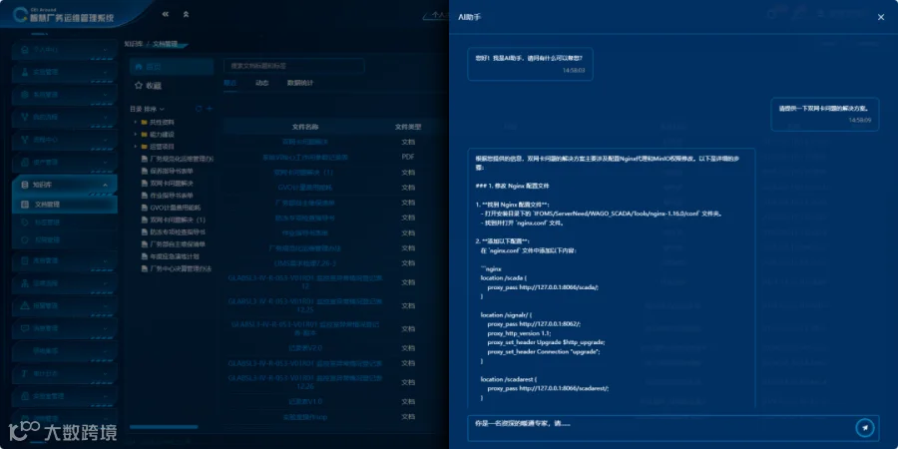Open the GVO计量费用能耗 tree document
The height and width of the screenshot is (449, 898).
pyautogui.click(x=176, y=208)
